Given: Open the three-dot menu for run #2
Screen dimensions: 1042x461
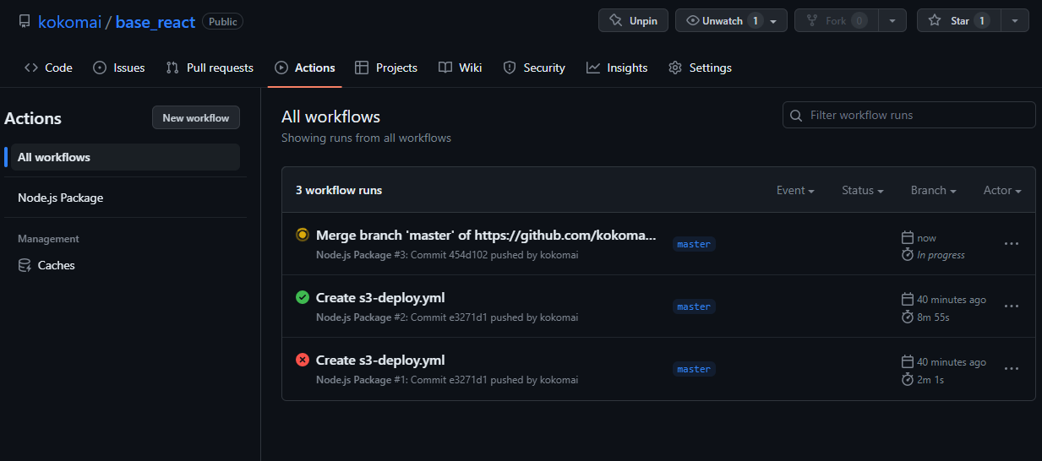Looking at the screenshot, I should (1012, 306).
